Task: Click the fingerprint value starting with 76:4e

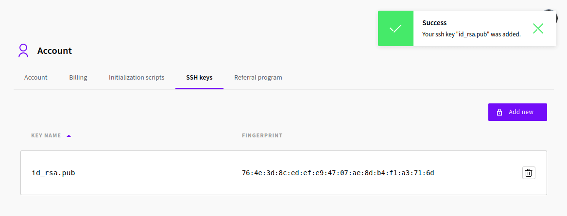Action: [338, 173]
